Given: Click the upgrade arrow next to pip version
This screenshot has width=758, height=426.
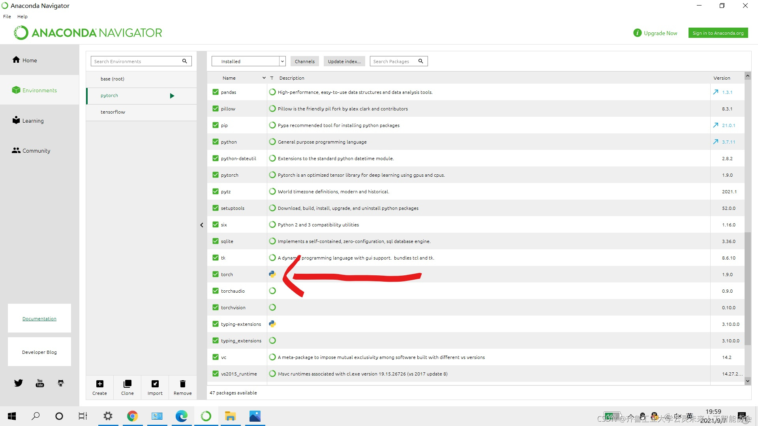Looking at the screenshot, I should tap(716, 125).
